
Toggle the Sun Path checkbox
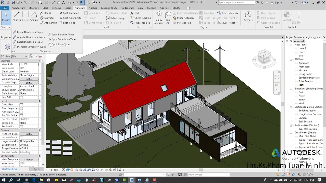(21, 97)
